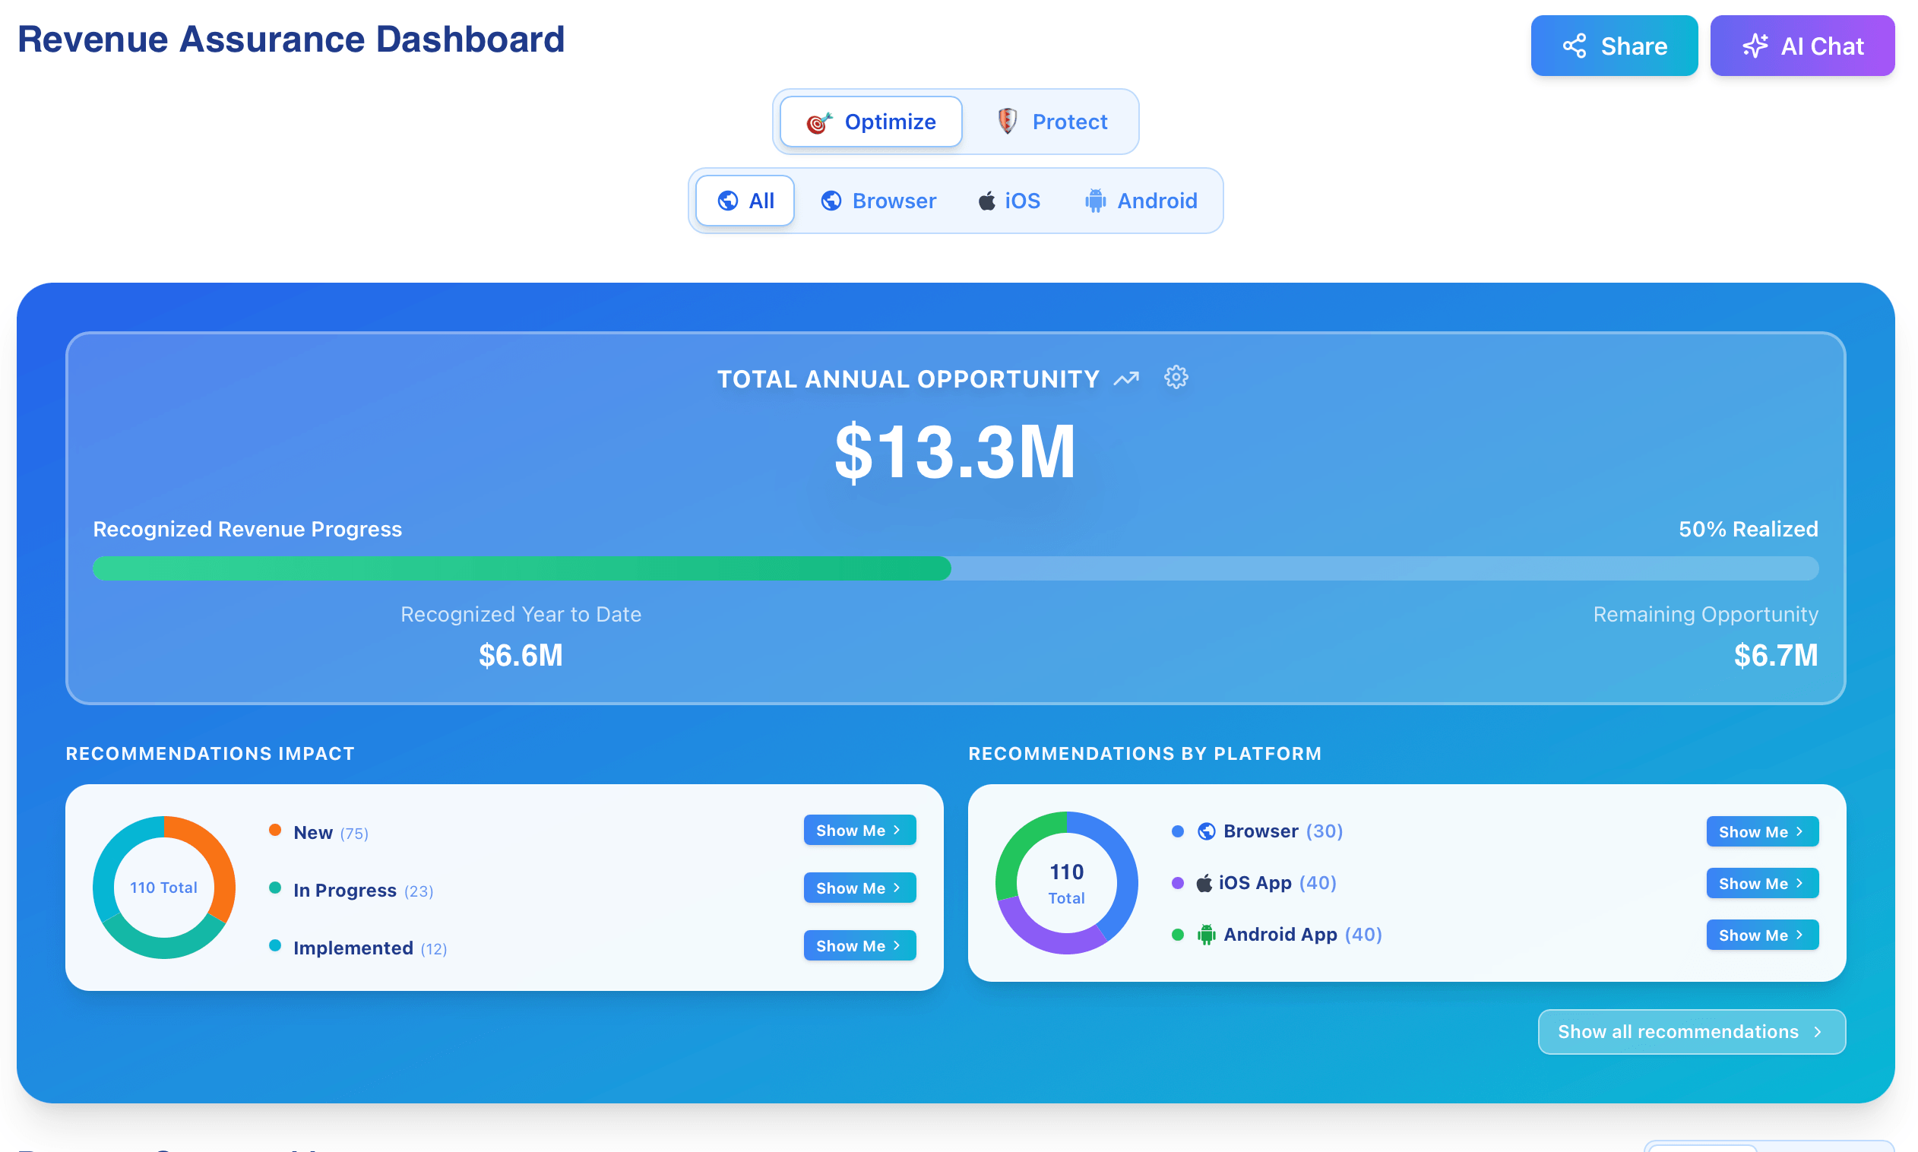Filter by iOS platform
The image size is (1918, 1152).
[1009, 201]
